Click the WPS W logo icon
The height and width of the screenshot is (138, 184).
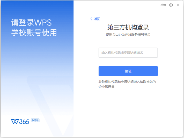15,122
